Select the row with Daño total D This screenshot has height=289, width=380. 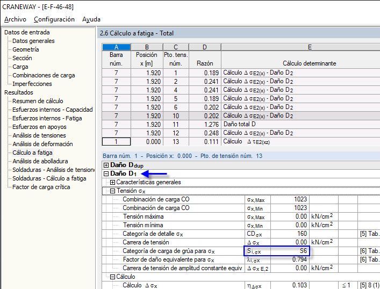tap(241, 125)
